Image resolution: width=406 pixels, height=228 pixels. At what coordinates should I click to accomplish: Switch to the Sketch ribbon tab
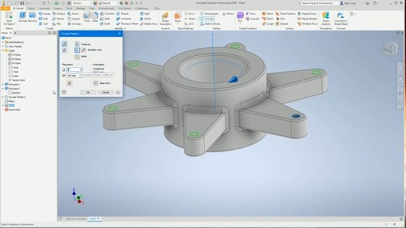(31, 8)
